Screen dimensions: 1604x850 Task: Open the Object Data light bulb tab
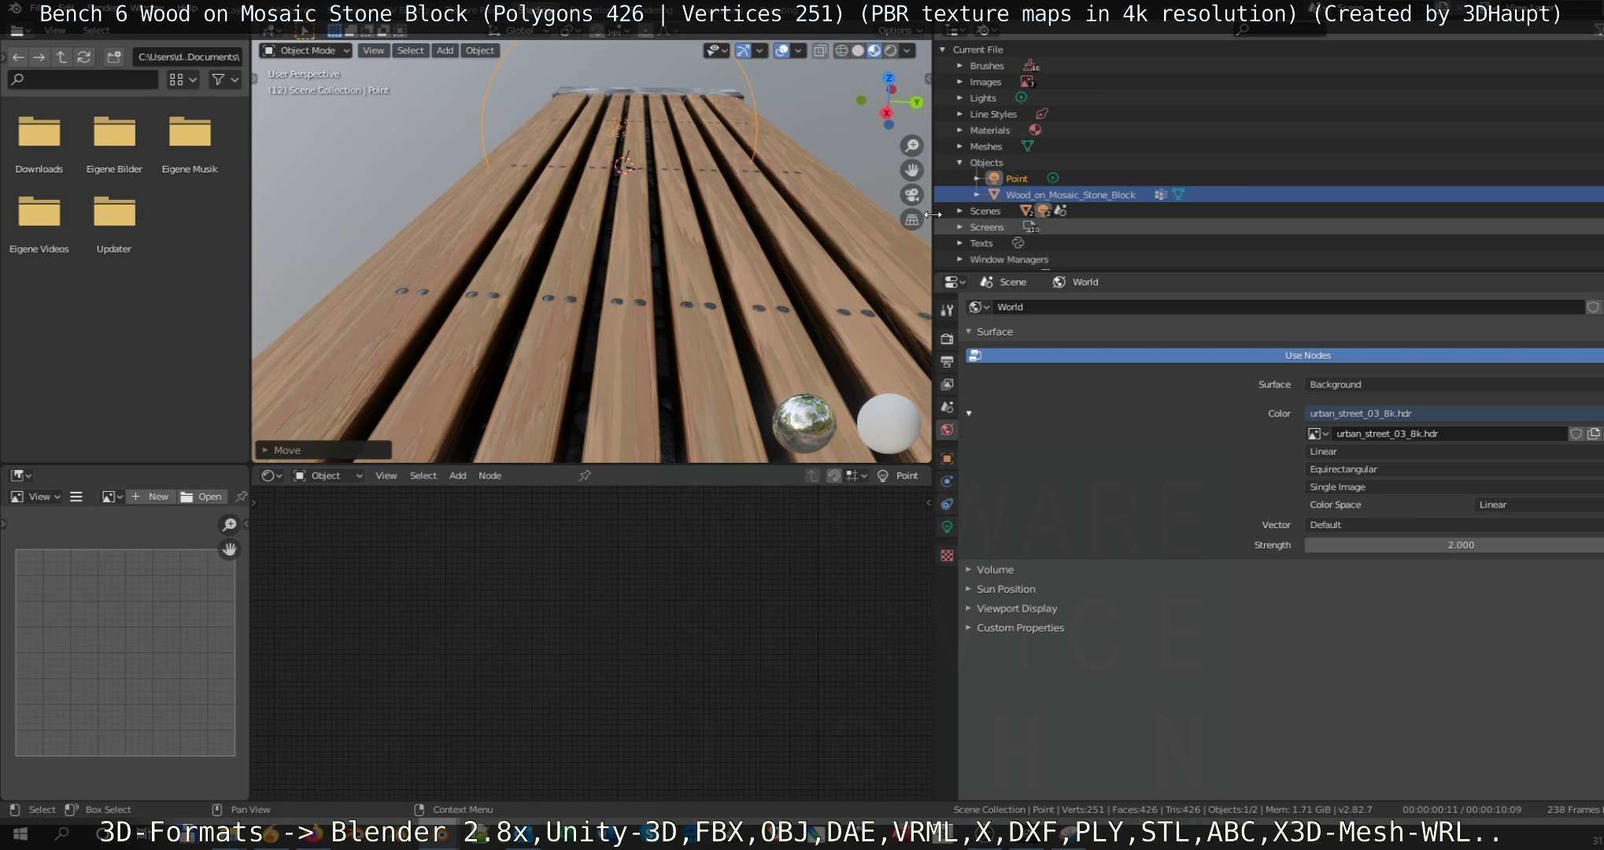(947, 527)
